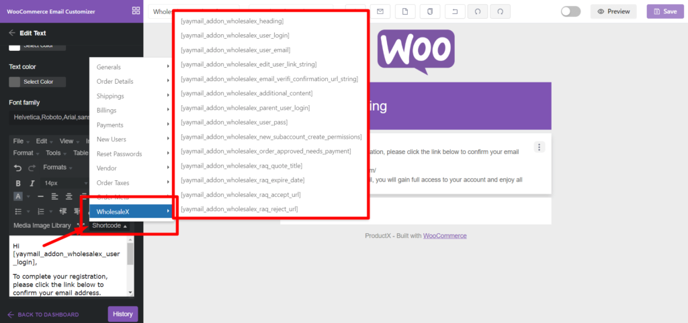
Task: Click the redo circular arrow in top toolbar
Action: tap(500, 11)
